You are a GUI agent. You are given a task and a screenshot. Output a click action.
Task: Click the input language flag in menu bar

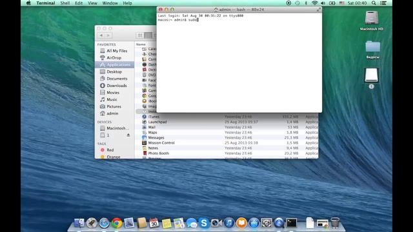point(341,3)
